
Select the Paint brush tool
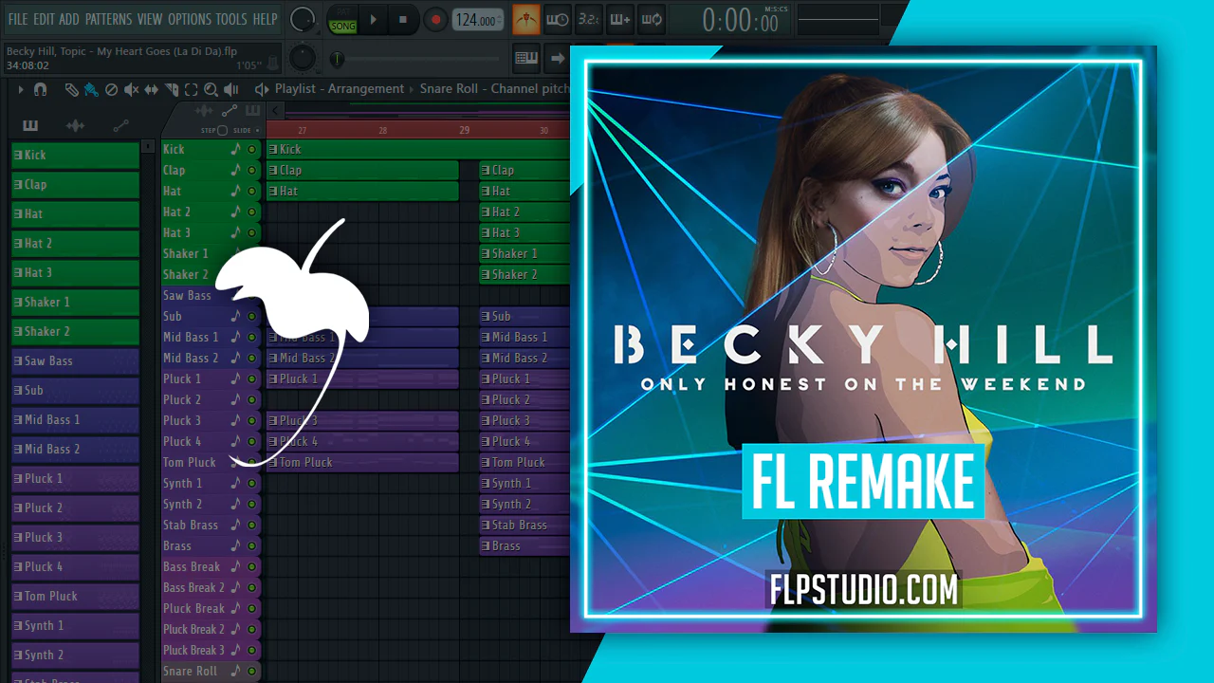coord(91,89)
